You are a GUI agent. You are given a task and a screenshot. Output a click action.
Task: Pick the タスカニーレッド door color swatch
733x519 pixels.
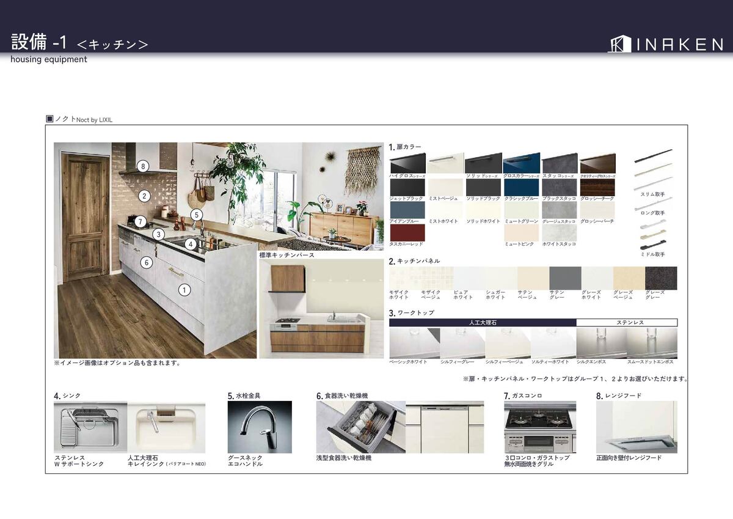click(407, 232)
